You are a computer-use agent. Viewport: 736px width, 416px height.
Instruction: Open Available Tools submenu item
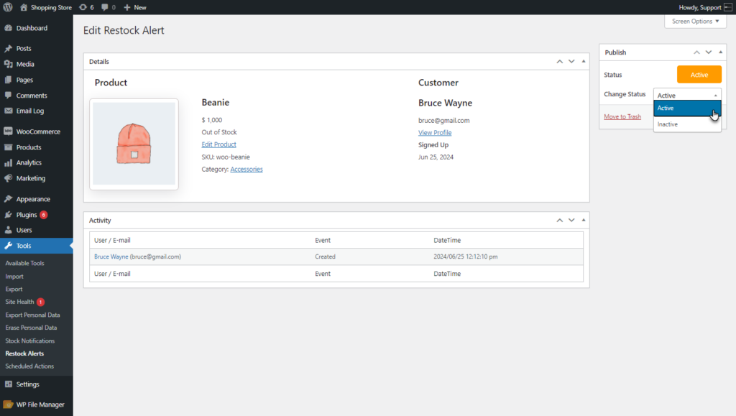(25, 263)
